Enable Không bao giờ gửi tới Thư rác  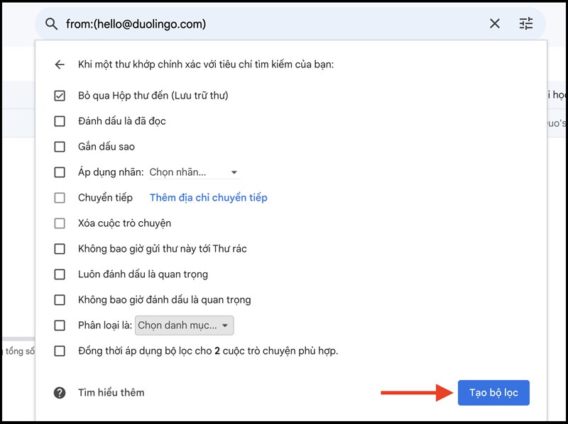pyautogui.click(x=60, y=249)
